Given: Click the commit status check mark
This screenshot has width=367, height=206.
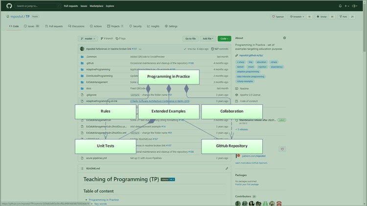Looking at the screenshot, I should pyautogui.click(x=185, y=49).
